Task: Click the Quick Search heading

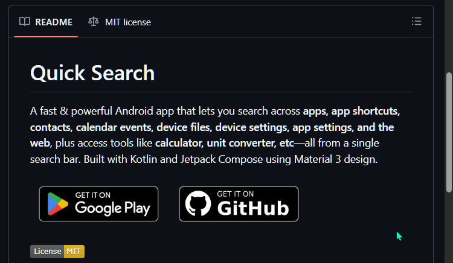Action: [x=92, y=74]
